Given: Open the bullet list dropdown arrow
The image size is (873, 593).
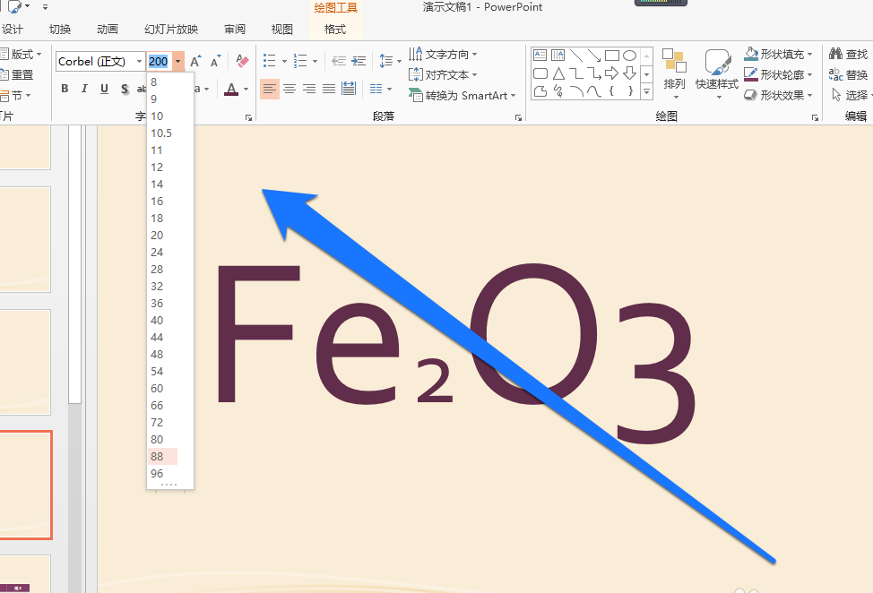Looking at the screenshot, I should coord(284,61).
